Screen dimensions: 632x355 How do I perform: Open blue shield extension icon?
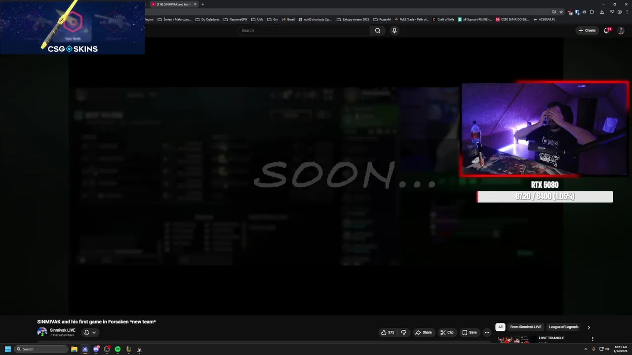pos(577,12)
